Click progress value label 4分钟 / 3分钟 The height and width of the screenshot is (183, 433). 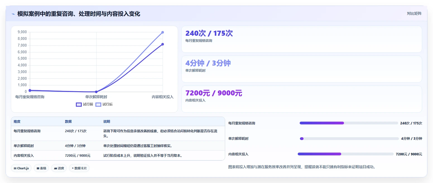[412, 139]
